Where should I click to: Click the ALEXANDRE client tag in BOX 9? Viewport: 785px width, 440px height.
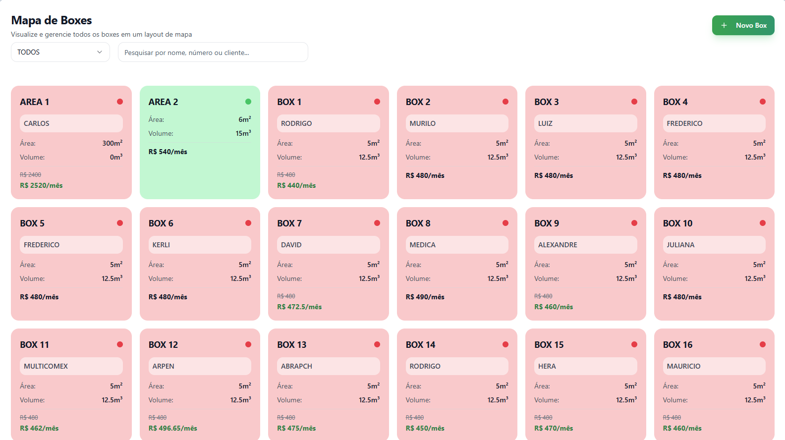point(585,245)
